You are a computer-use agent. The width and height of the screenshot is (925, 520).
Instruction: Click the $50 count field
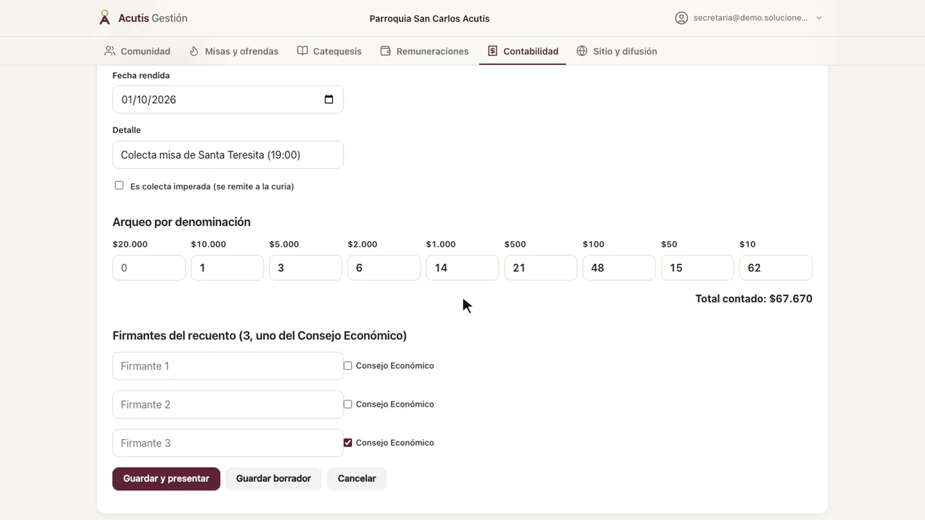697,268
